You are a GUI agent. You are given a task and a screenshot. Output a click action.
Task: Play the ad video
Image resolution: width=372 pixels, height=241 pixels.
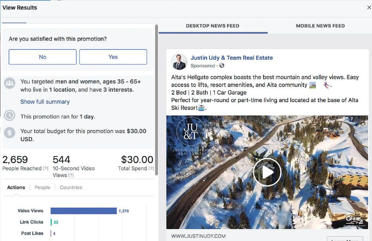[267, 172]
